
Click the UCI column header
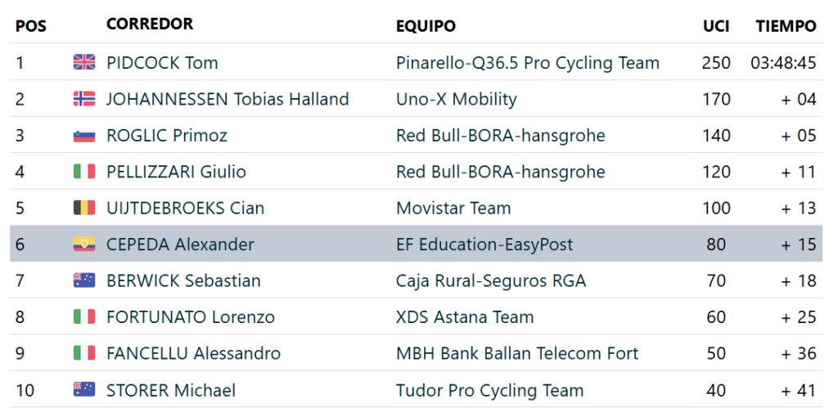[716, 26]
